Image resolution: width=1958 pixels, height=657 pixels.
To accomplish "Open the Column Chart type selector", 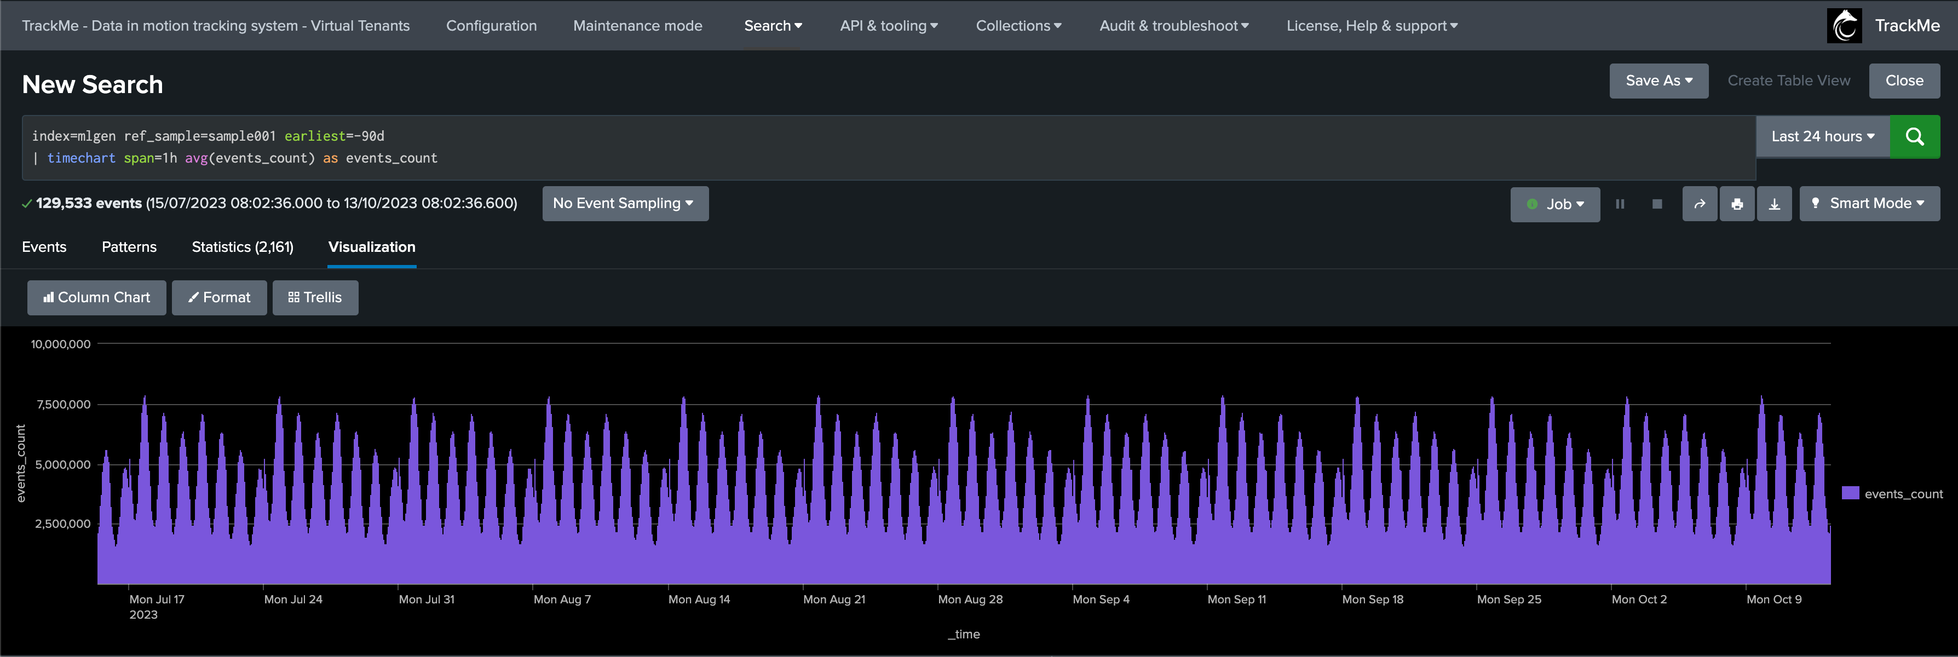I will click(x=96, y=297).
